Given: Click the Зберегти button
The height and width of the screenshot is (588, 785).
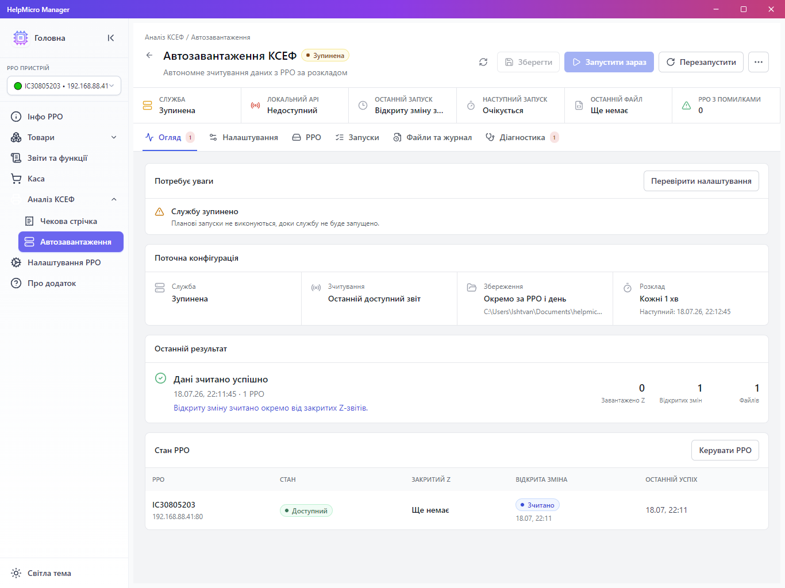Looking at the screenshot, I should 528,62.
